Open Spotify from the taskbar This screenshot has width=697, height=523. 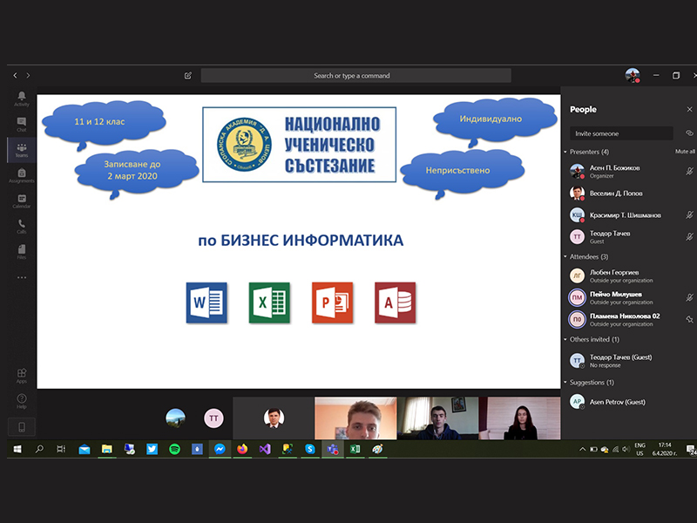tap(174, 449)
